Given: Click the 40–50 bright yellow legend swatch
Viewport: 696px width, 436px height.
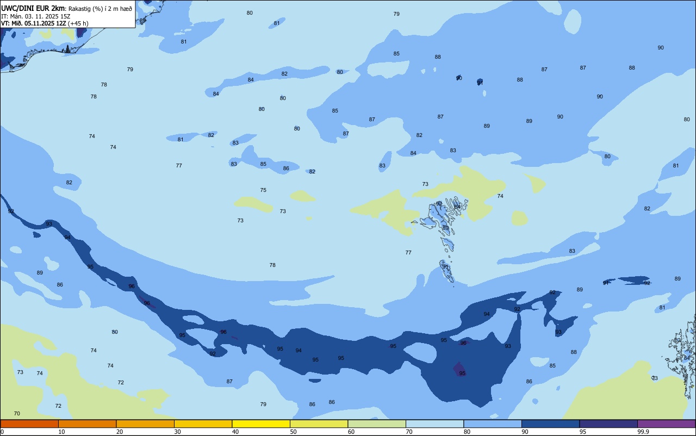Looking at the screenshot, I should (261, 423).
